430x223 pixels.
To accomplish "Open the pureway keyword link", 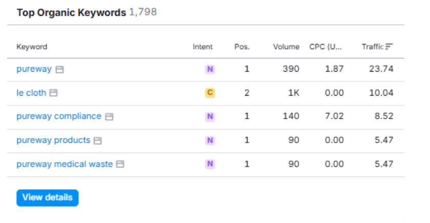I will click(x=34, y=69).
